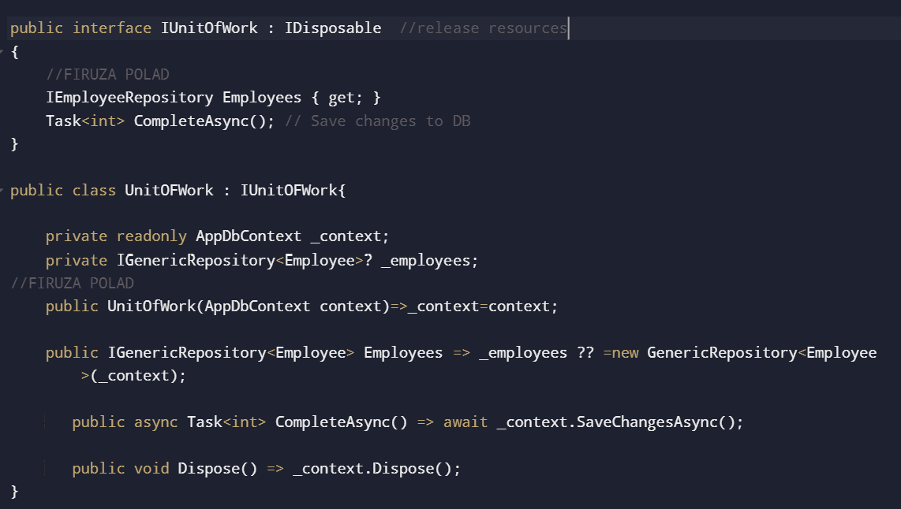This screenshot has width=901, height=509.
Task: Click the new keyword before GenericRepository
Action: [625, 353]
